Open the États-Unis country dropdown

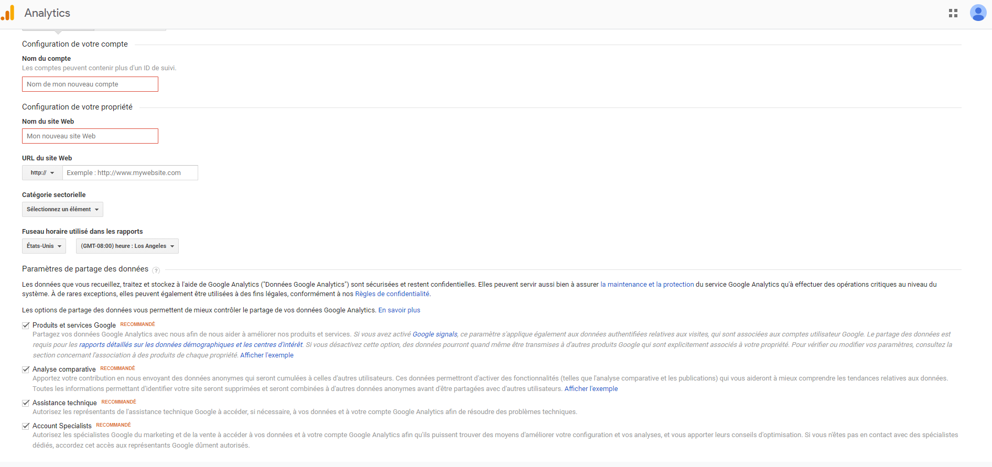pos(44,246)
